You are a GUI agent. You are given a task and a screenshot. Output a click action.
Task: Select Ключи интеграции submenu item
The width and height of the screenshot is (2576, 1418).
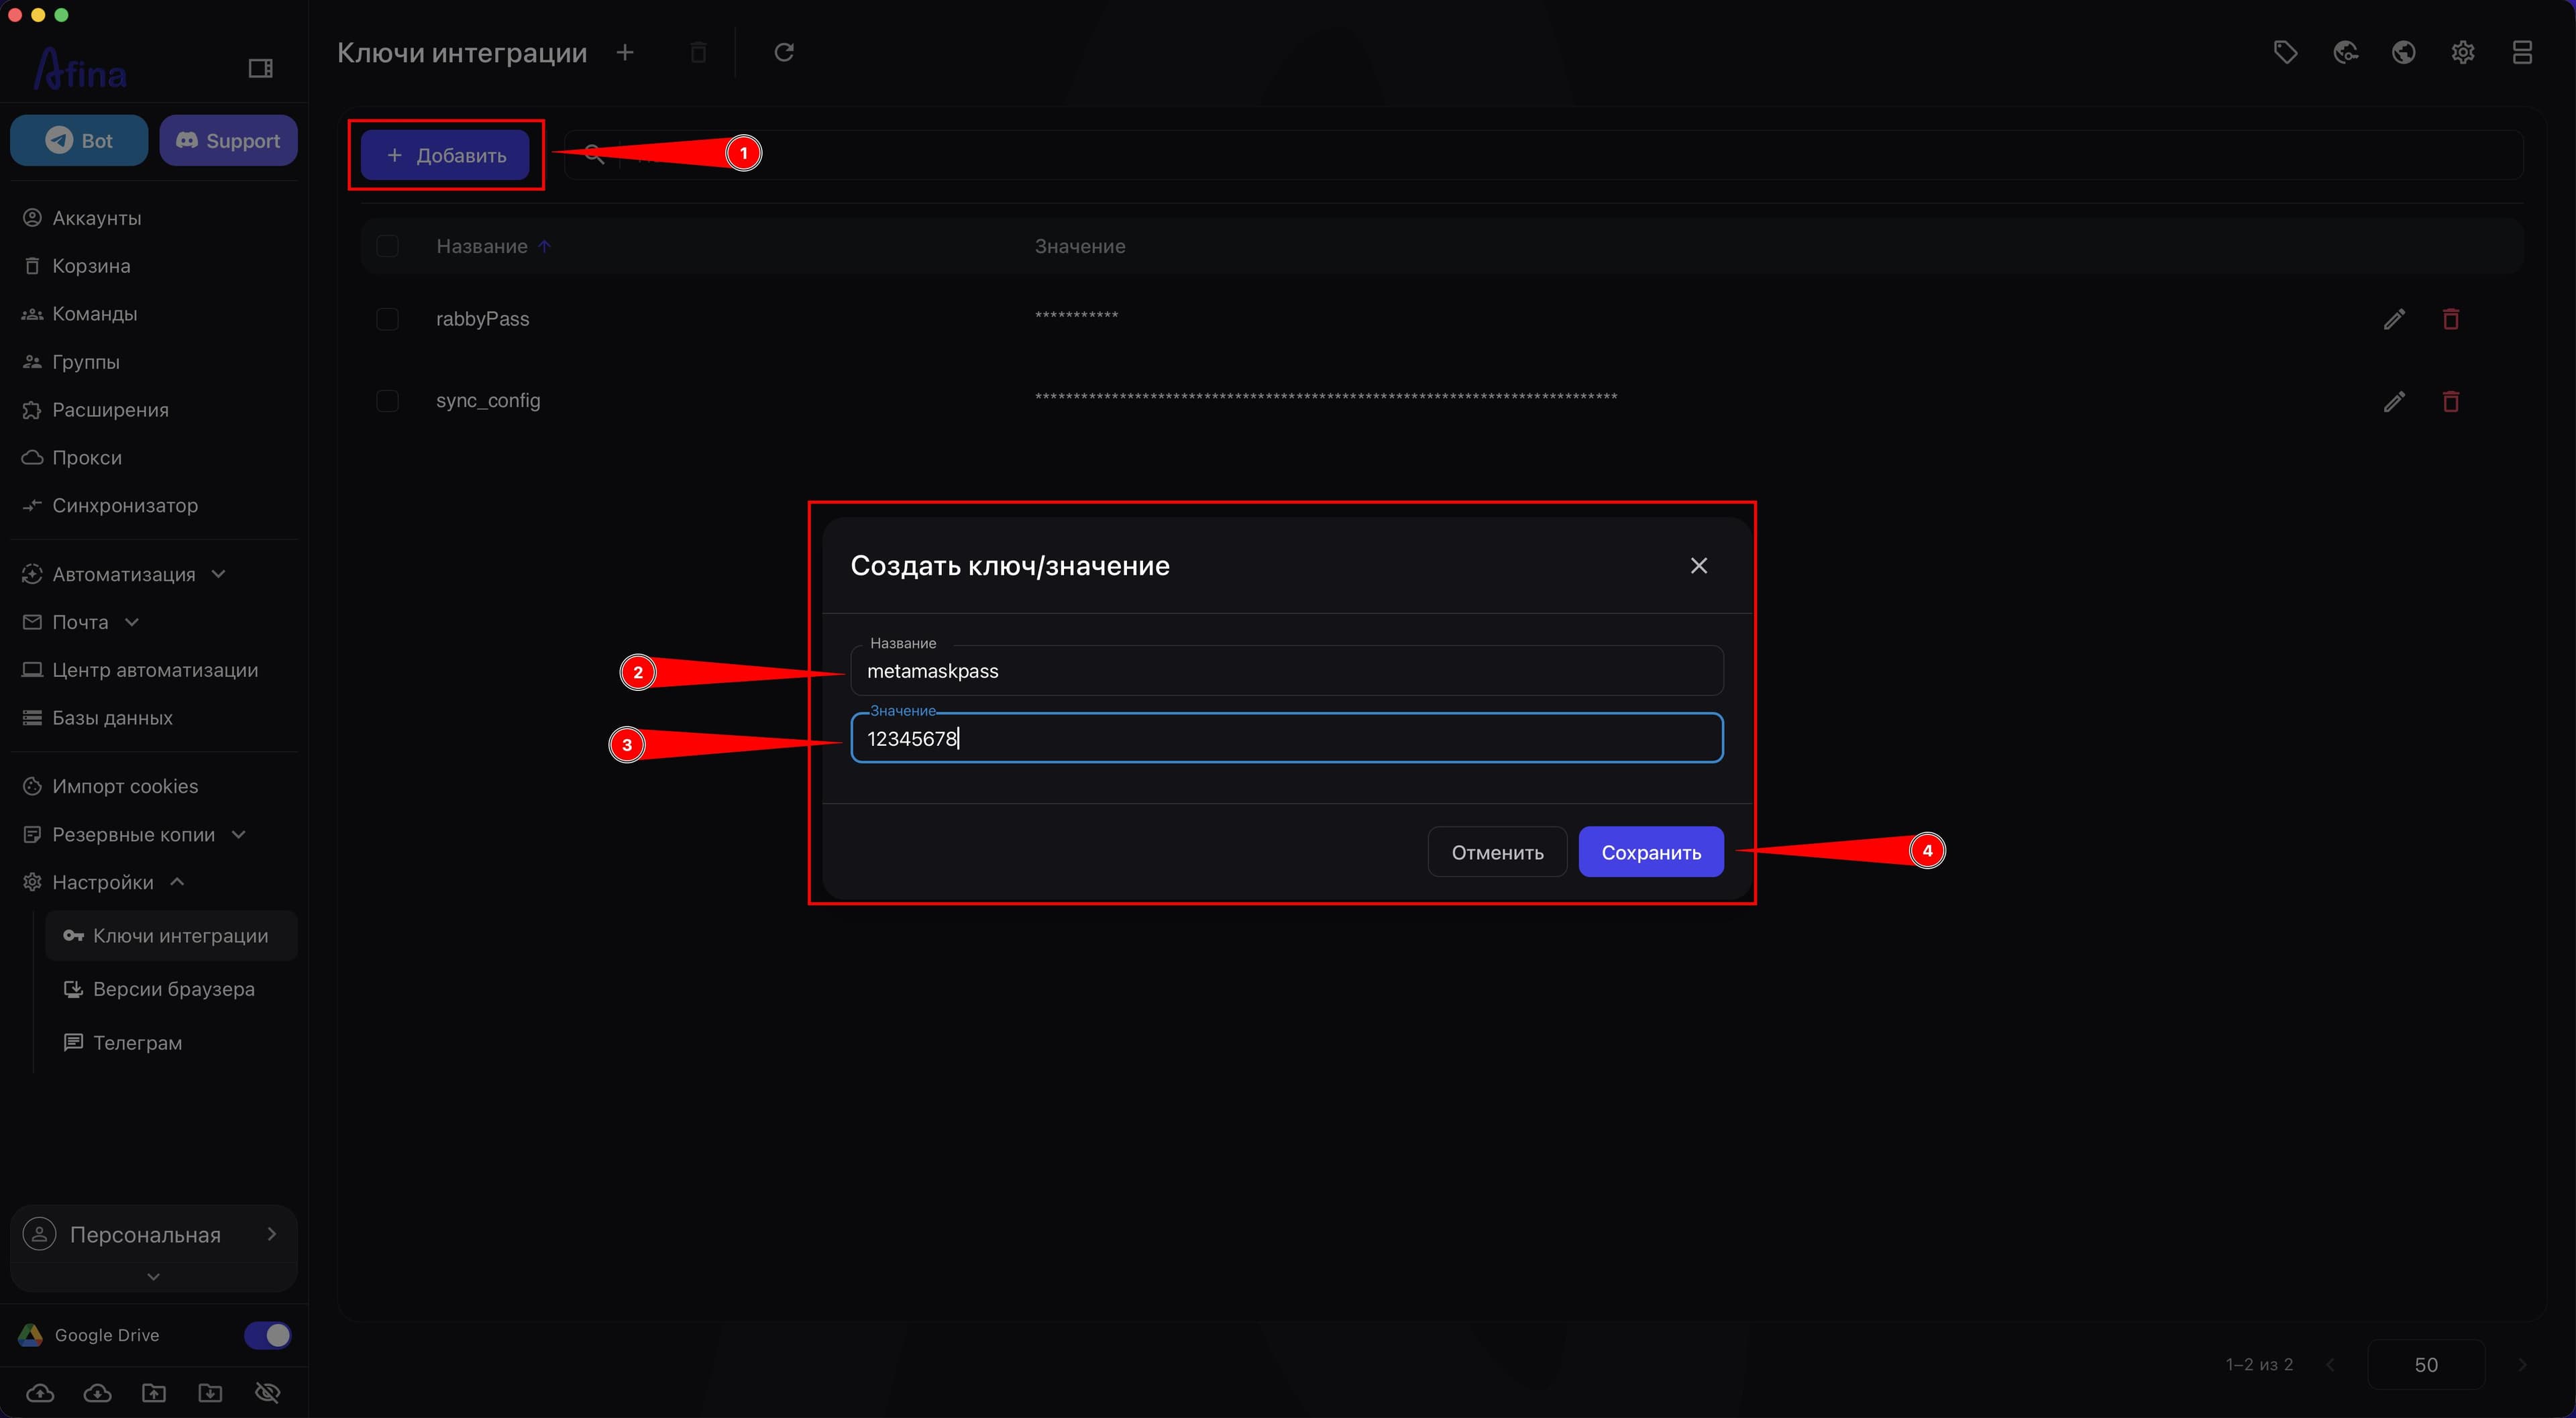click(171, 936)
